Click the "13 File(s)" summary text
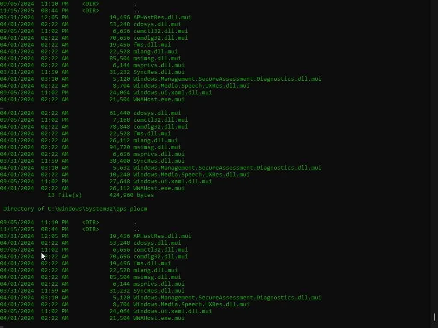 tap(65, 195)
